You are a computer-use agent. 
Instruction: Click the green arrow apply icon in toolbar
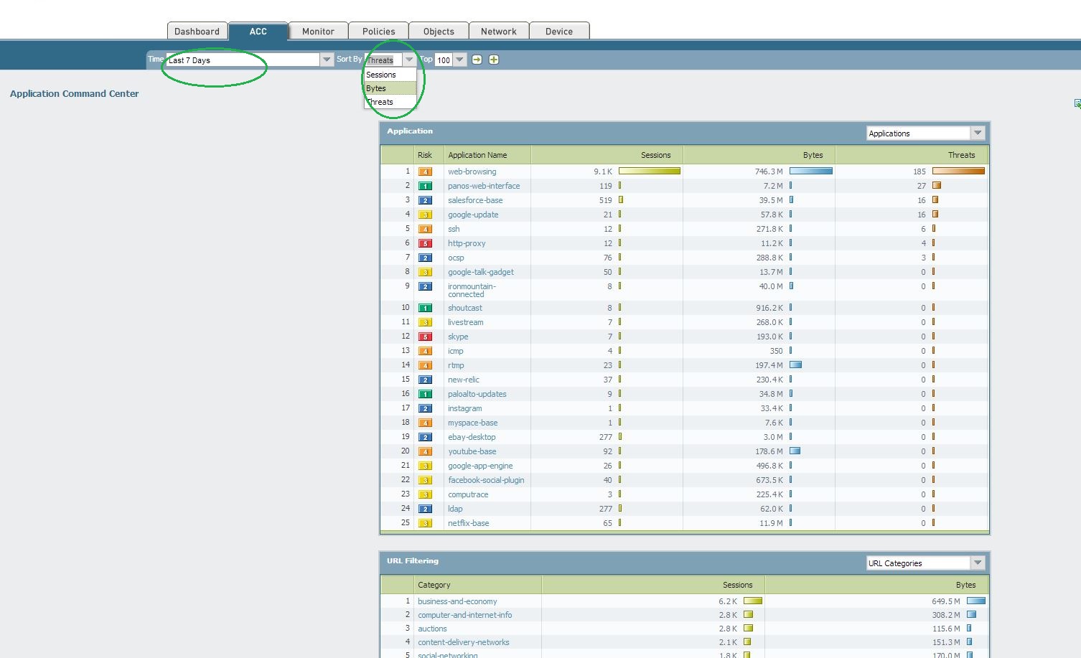pyautogui.click(x=477, y=60)
